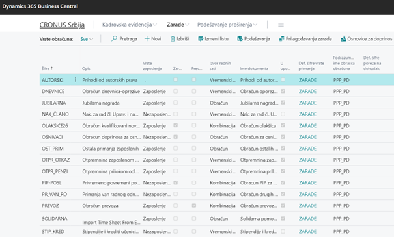This screenshot has width=394, height=237.
Task: Select the OLAKŠICE26 code cell
Action: tap(55, 126)
